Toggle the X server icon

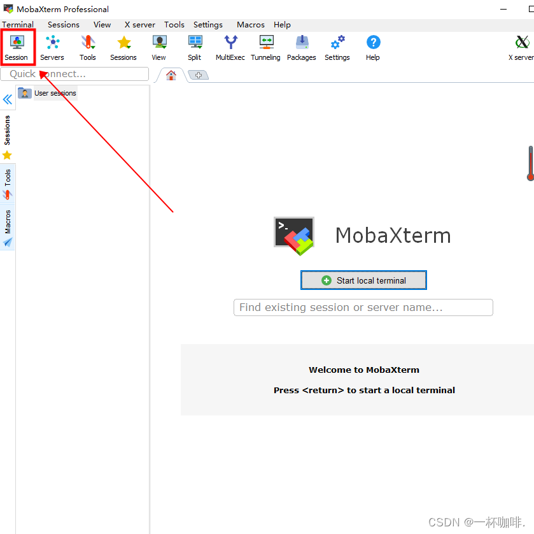pos(521,47)
